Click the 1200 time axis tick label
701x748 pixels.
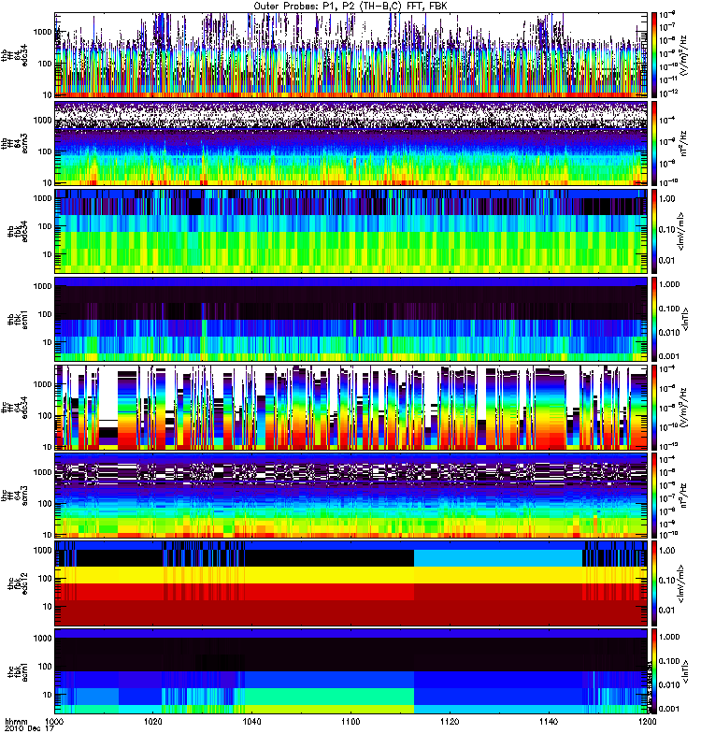pos(647,721)
